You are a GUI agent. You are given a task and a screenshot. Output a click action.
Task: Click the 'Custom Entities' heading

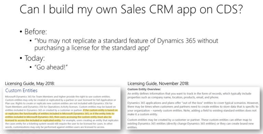(21, 91)
